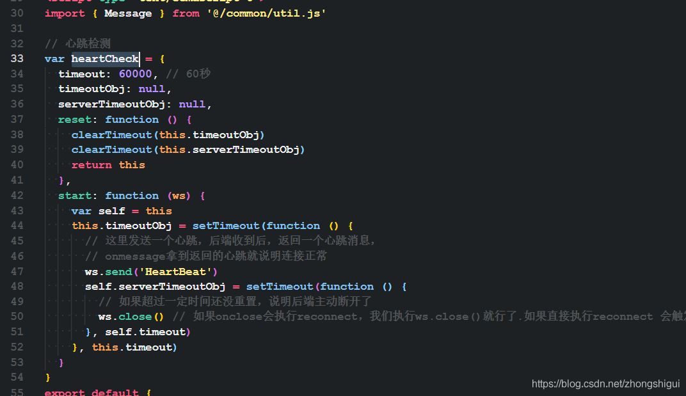Click the null value on line 35

click(152, 89)
